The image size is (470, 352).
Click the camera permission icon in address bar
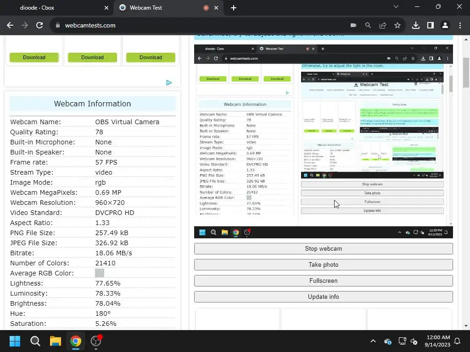(x=353, y=26)
